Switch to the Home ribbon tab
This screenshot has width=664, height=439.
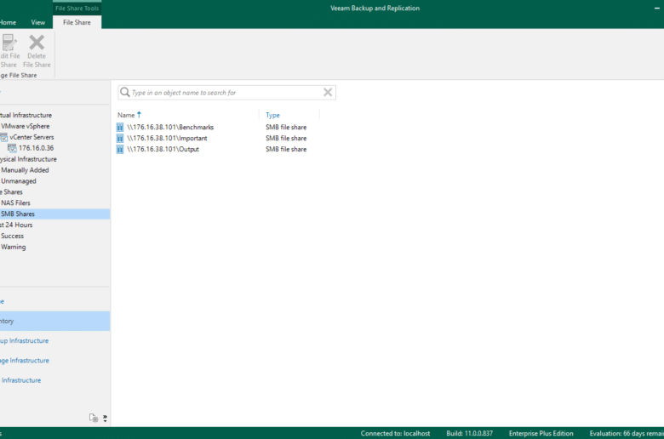(x=8, y=22)
